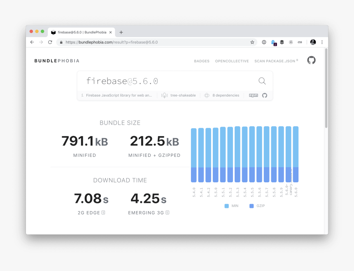Click the 8 dependencies label
Screen dimensions: 354x271
(x=226, y=95)
